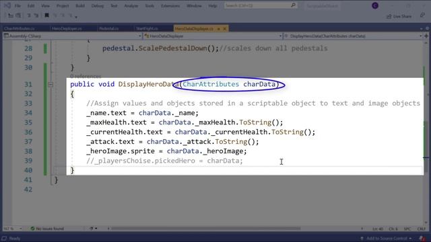Screen dimensions: 431x242
Task: Click the decrease indent toolbar icon
Action: (x=28, y=15)
